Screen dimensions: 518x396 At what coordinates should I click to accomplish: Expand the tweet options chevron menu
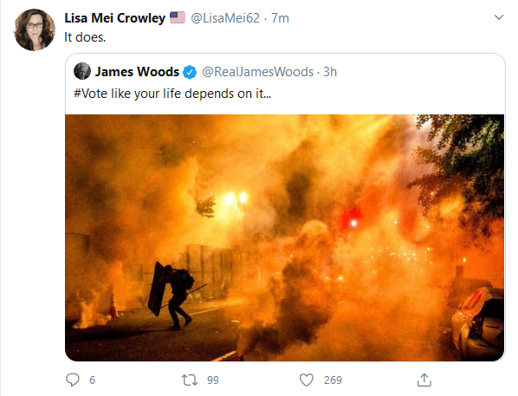pyautogui.click(x=498, y=16)
